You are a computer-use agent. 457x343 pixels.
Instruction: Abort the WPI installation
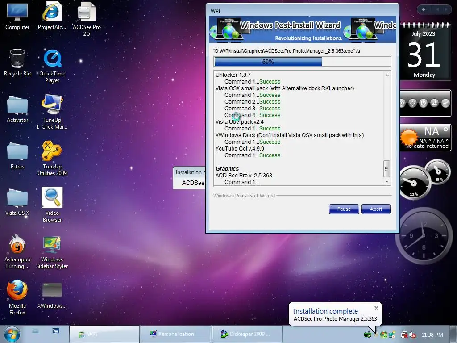(x=376, y=209)
